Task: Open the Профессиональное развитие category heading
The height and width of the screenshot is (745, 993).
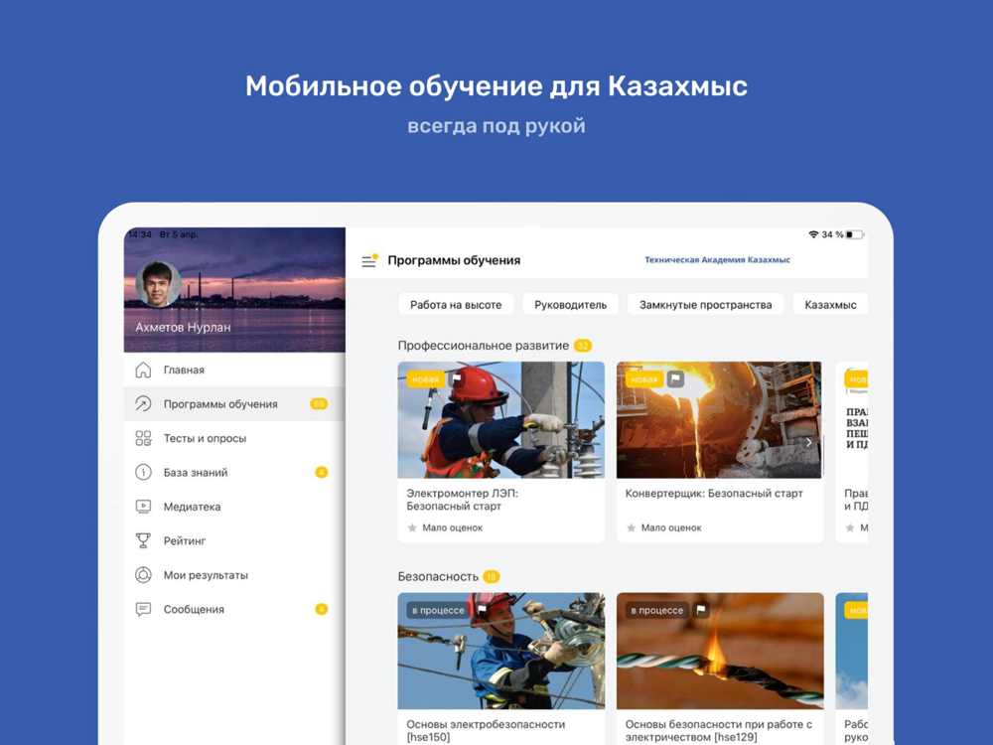Action: 484,346
